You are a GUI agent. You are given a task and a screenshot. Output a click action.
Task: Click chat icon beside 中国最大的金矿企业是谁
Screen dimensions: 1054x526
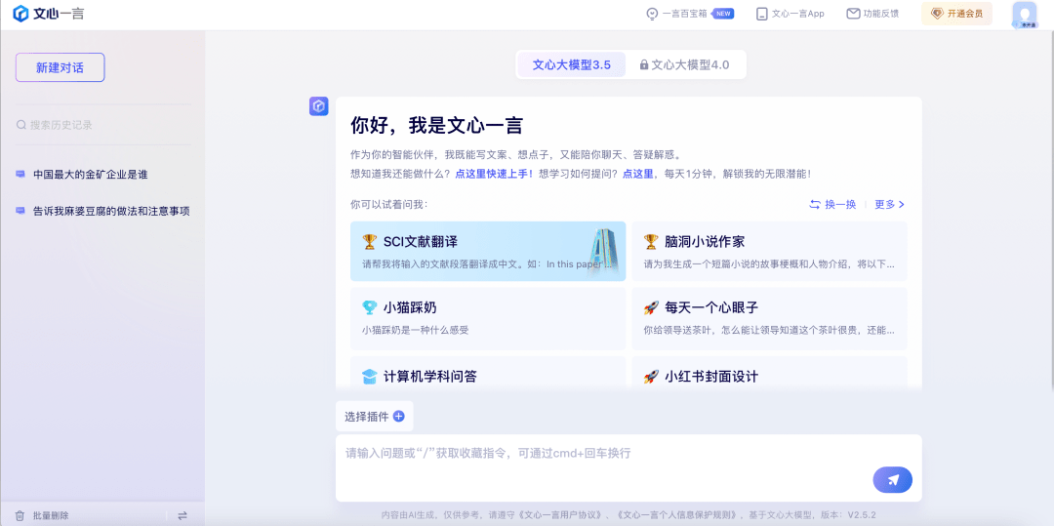(20, 175)
